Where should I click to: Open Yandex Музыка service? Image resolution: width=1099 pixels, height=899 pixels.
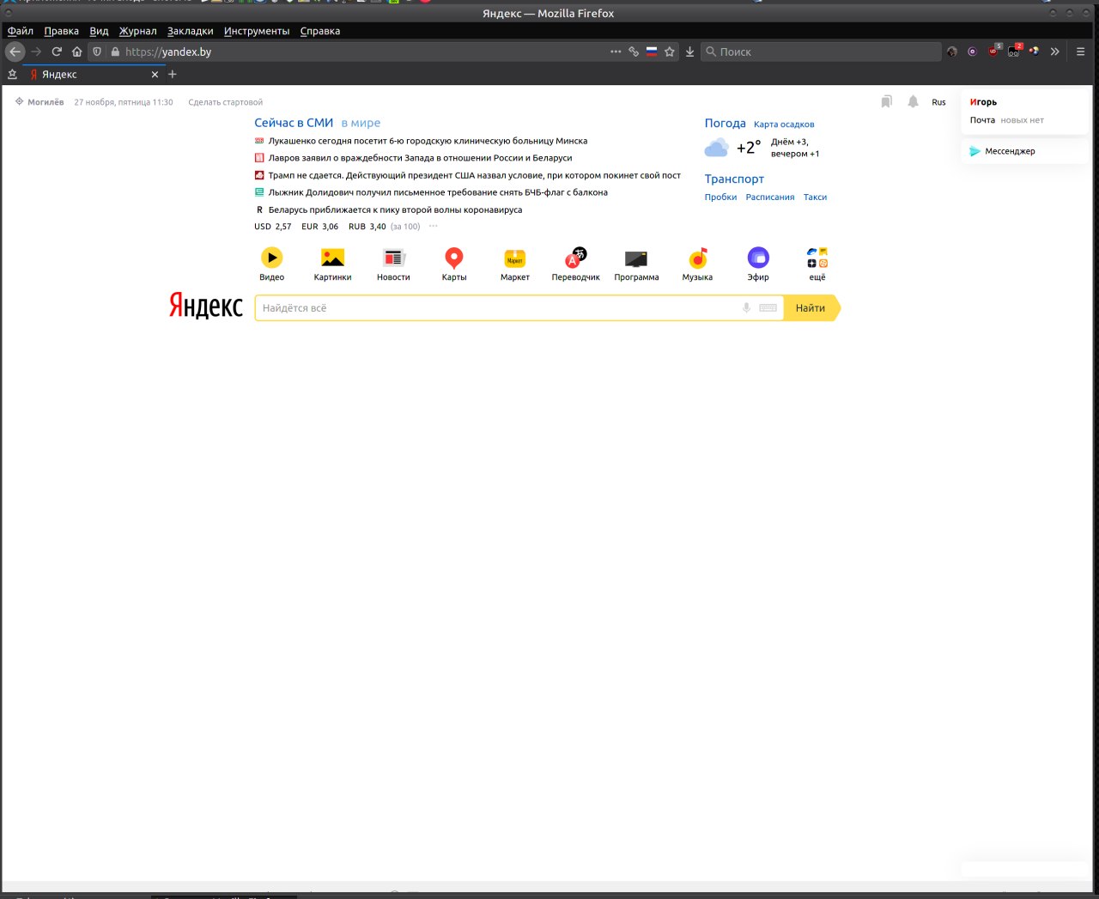click(x=697, y=264)
